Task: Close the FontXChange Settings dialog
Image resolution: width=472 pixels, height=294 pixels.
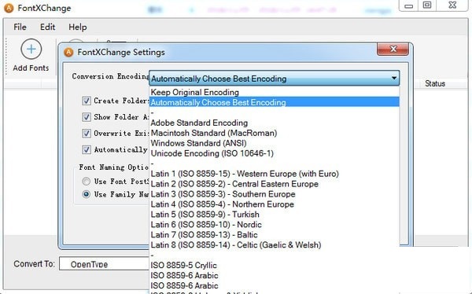Action: (x=393, y=49)
